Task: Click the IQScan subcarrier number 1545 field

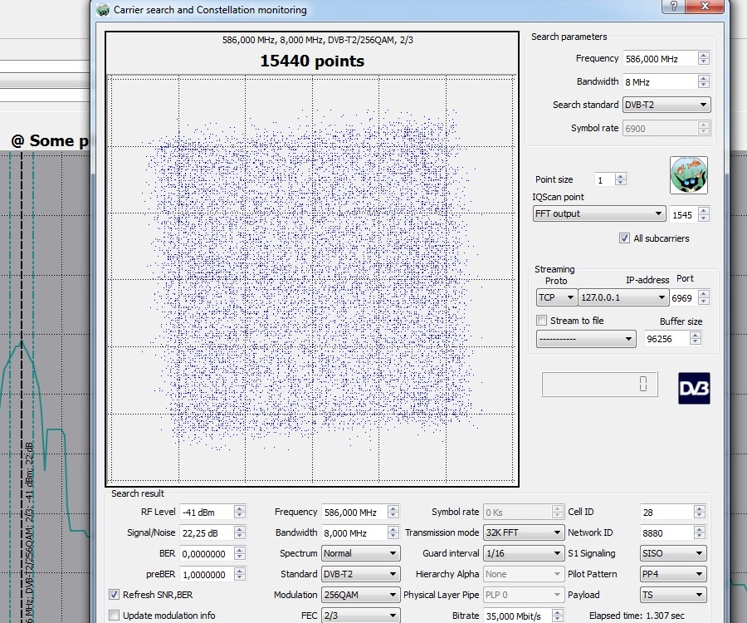Action: (683, 214)
